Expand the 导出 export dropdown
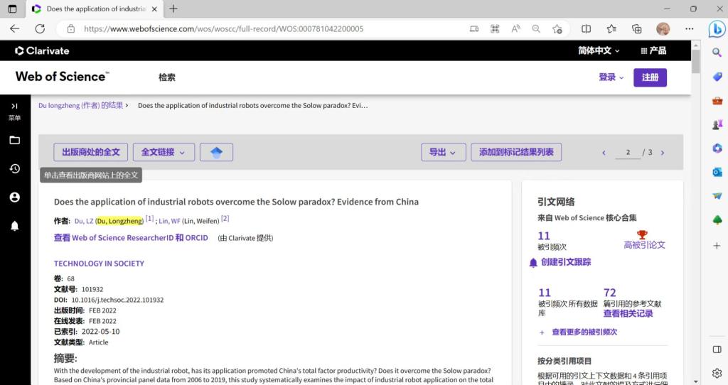 (443, 152)
